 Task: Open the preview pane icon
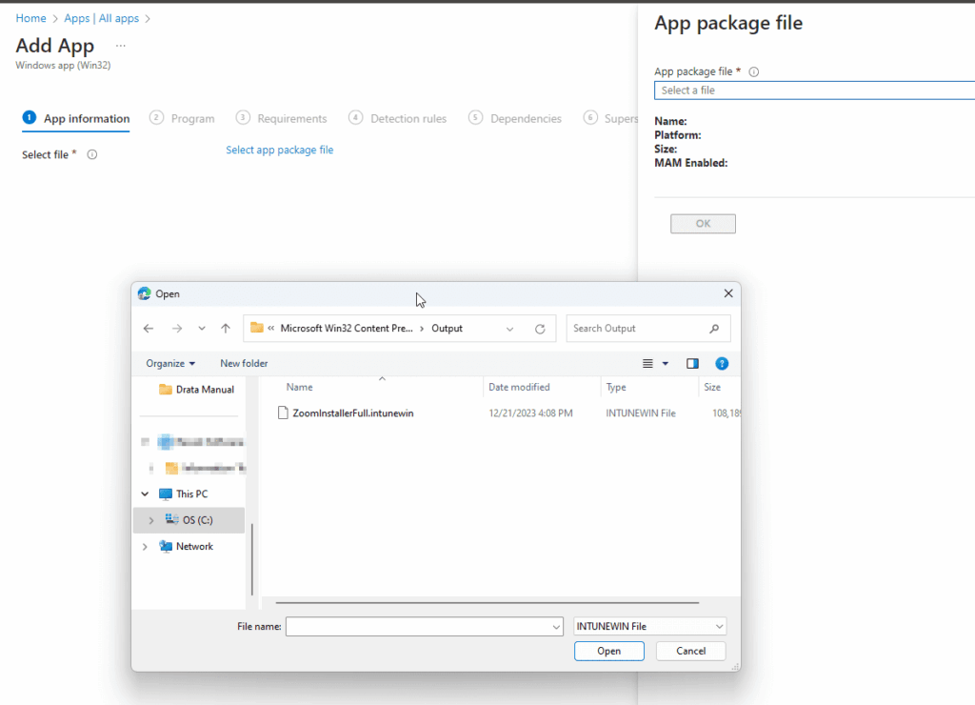692,363
